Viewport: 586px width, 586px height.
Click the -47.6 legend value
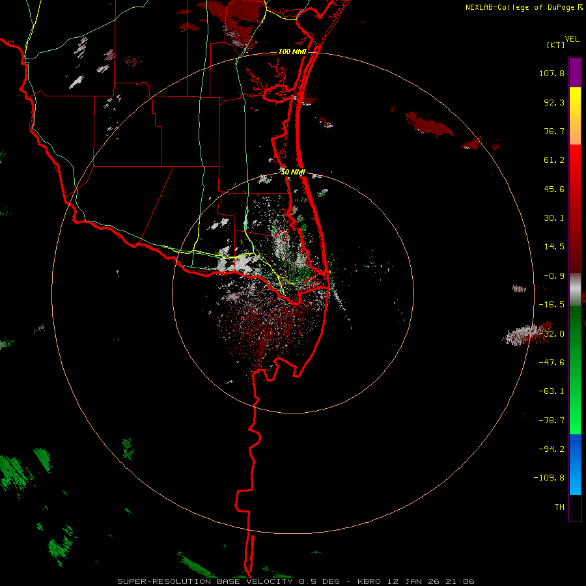(x=551, y=363)
